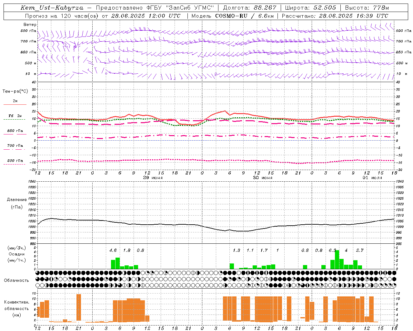Click the Рассчитано: 28.06.2025 16:39 UTC timestamp
The height and width of the screenshot is (331, 413).
[x=335, y=16]
